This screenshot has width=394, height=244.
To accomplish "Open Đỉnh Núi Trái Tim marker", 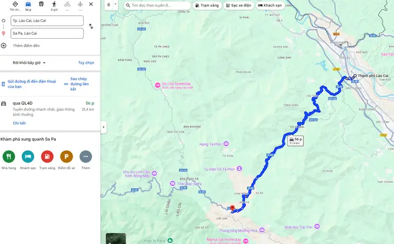I will tap(317, 227).
